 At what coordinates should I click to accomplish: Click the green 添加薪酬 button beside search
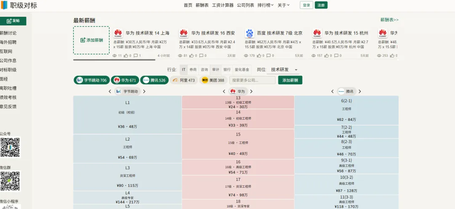290,80
